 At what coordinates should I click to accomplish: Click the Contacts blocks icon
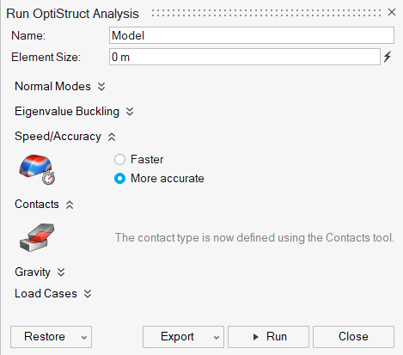37,237
